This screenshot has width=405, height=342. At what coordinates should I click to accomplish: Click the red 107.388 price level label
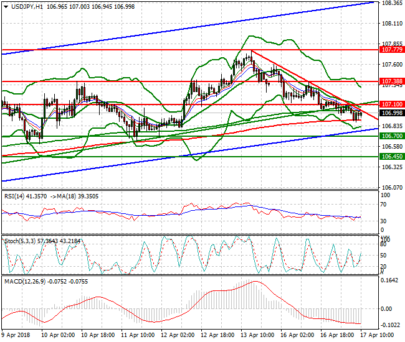click(x=392, y=81)
